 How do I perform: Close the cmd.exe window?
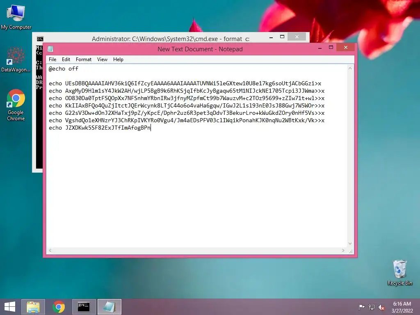pyautogui.click(x=297, y=37)
